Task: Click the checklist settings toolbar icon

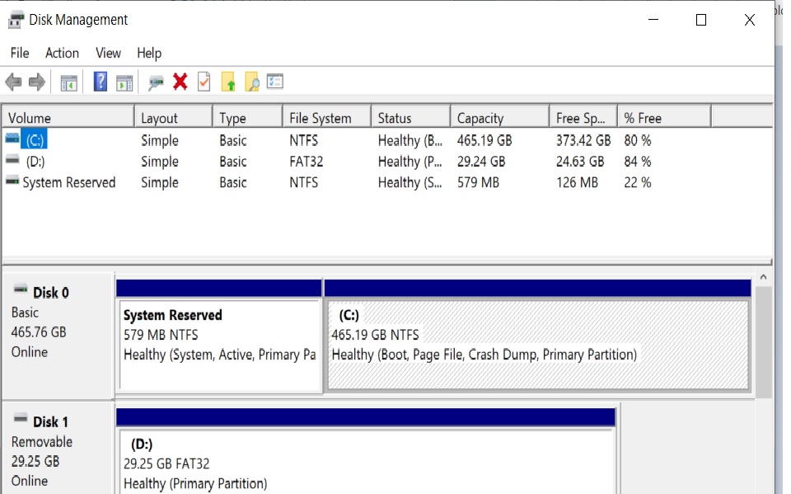Action: click(275, 82)
